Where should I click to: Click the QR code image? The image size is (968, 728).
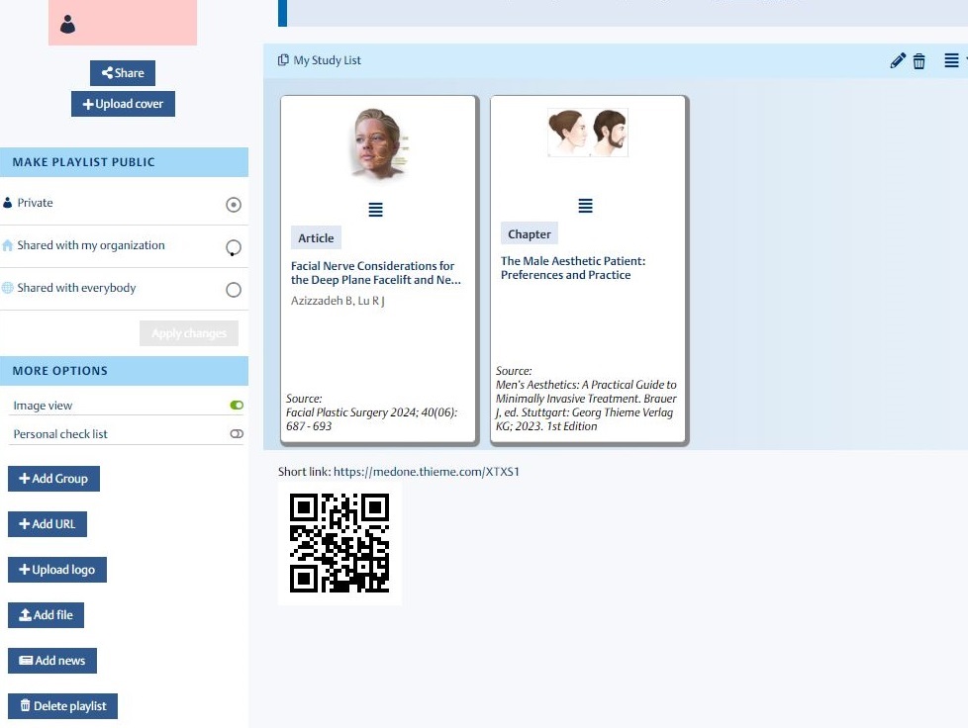tap(339, 542)
